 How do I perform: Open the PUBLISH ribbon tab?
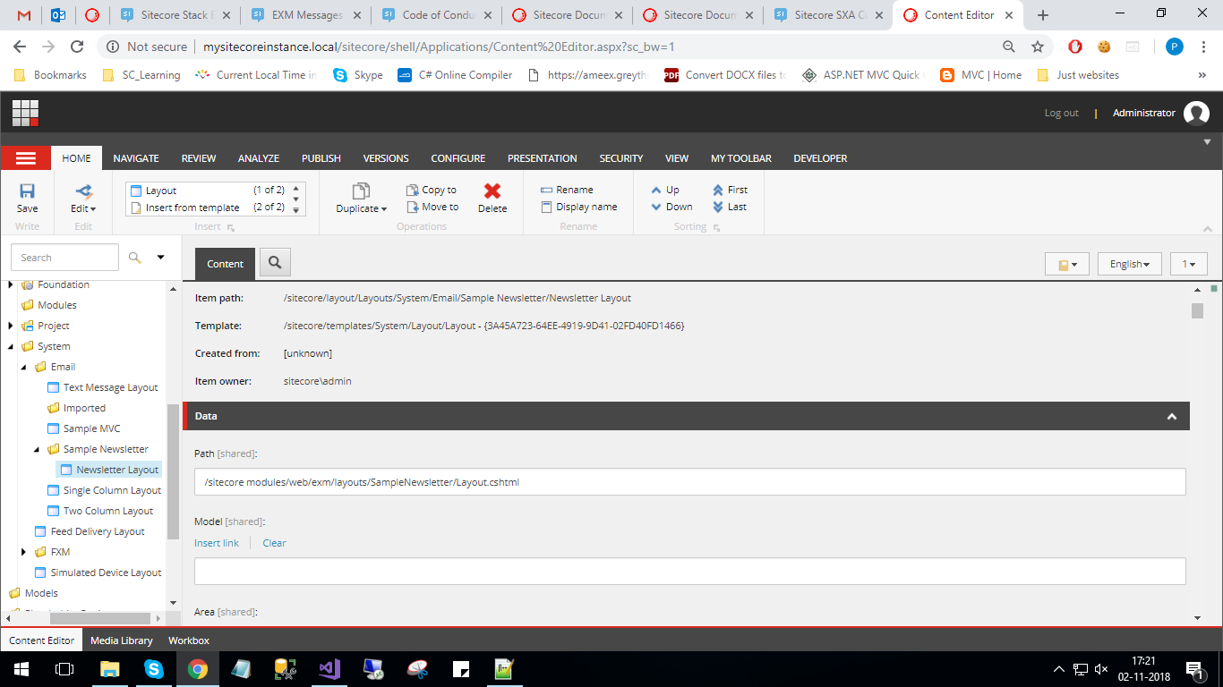pyautogui.click(x=321, y=158)
